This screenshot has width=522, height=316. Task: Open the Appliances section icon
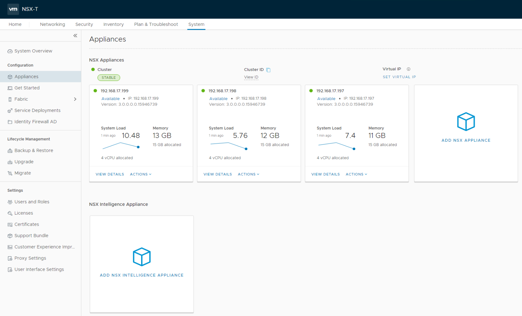point(10,76)
